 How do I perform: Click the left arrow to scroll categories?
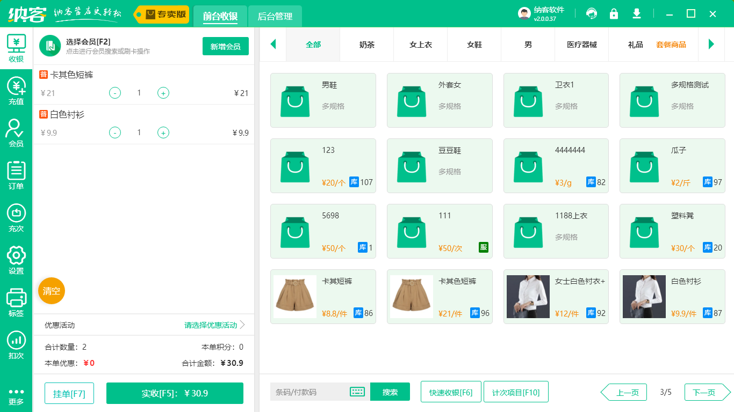[x=273, y=45]
